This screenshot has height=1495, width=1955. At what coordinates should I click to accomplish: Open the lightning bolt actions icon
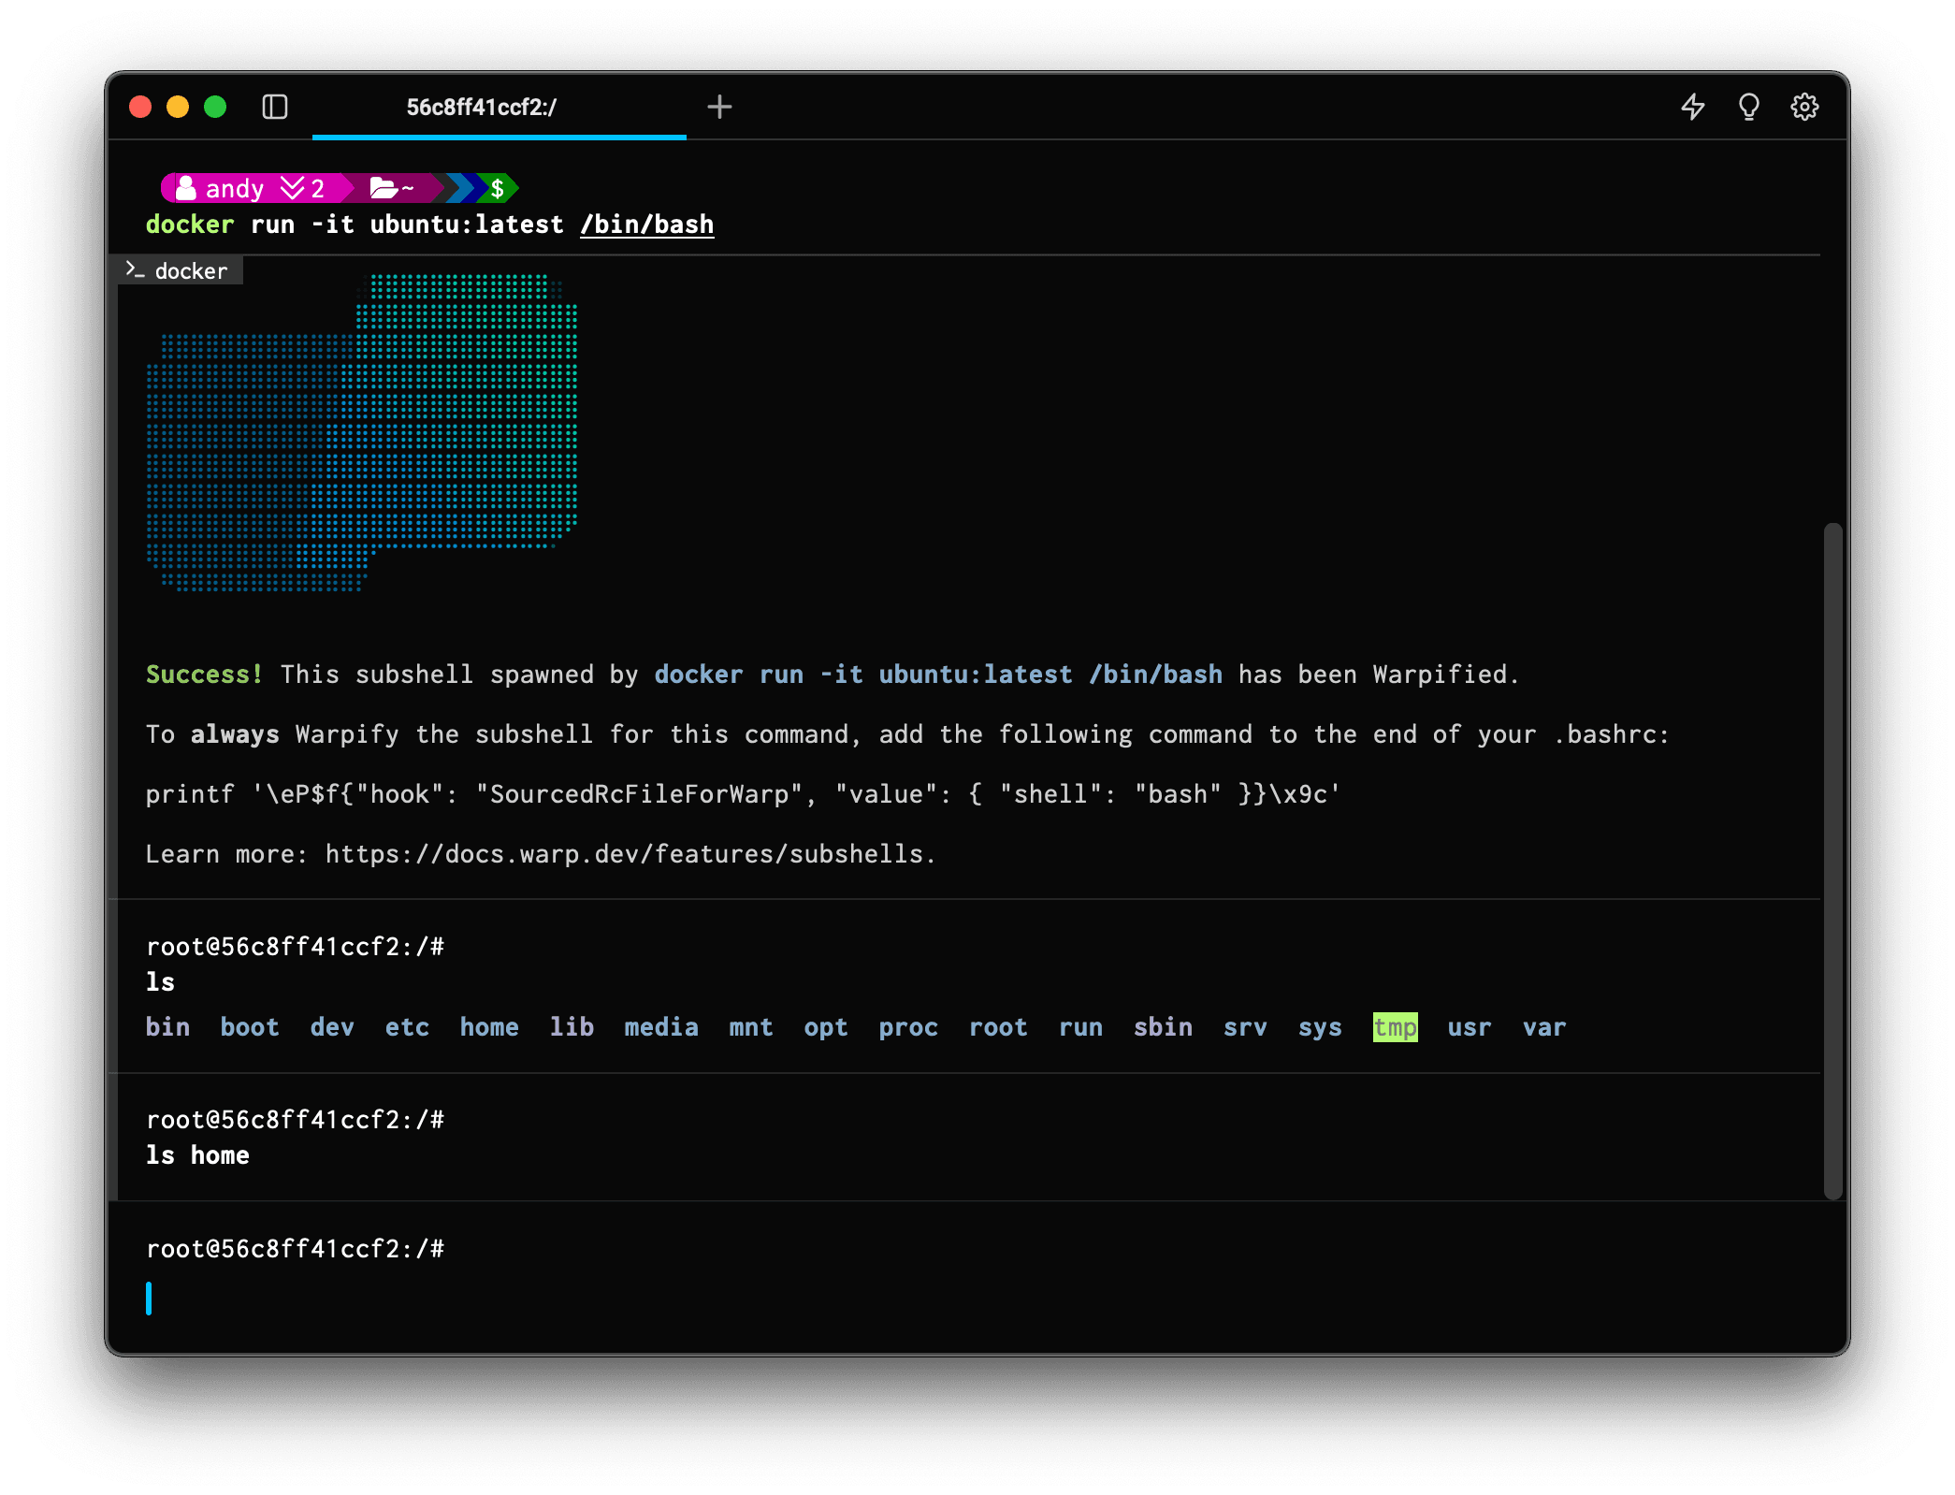pyautogui.click(x=1692, y=107)
